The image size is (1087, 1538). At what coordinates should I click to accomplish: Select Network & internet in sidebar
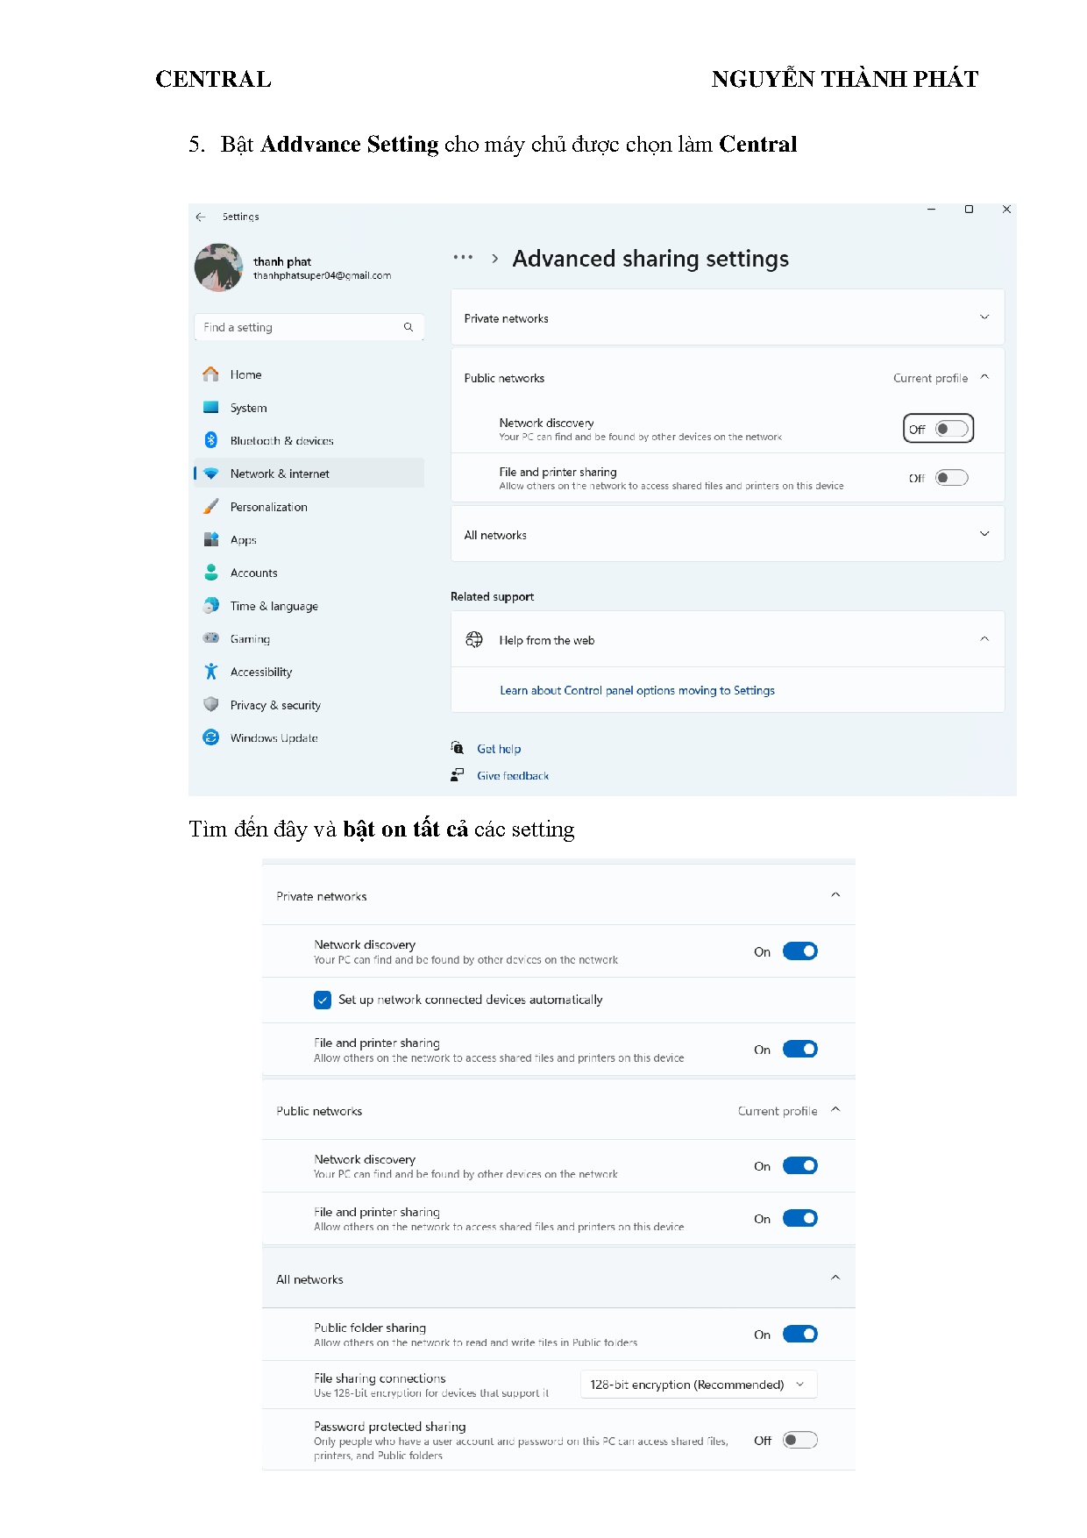280,474
